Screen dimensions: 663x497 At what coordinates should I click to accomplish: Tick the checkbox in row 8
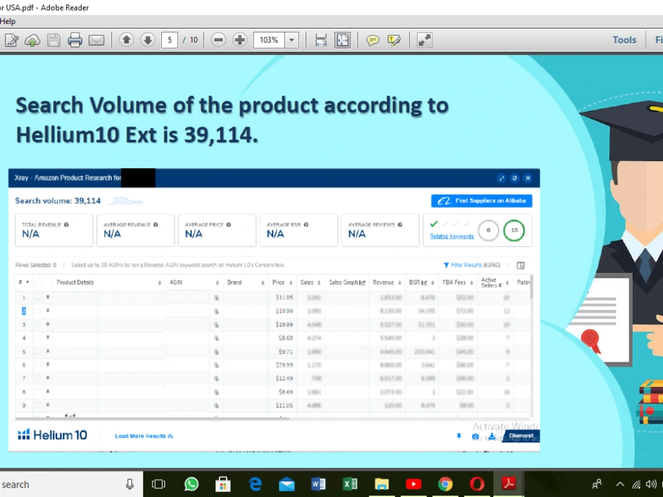(x=38, y=392)
